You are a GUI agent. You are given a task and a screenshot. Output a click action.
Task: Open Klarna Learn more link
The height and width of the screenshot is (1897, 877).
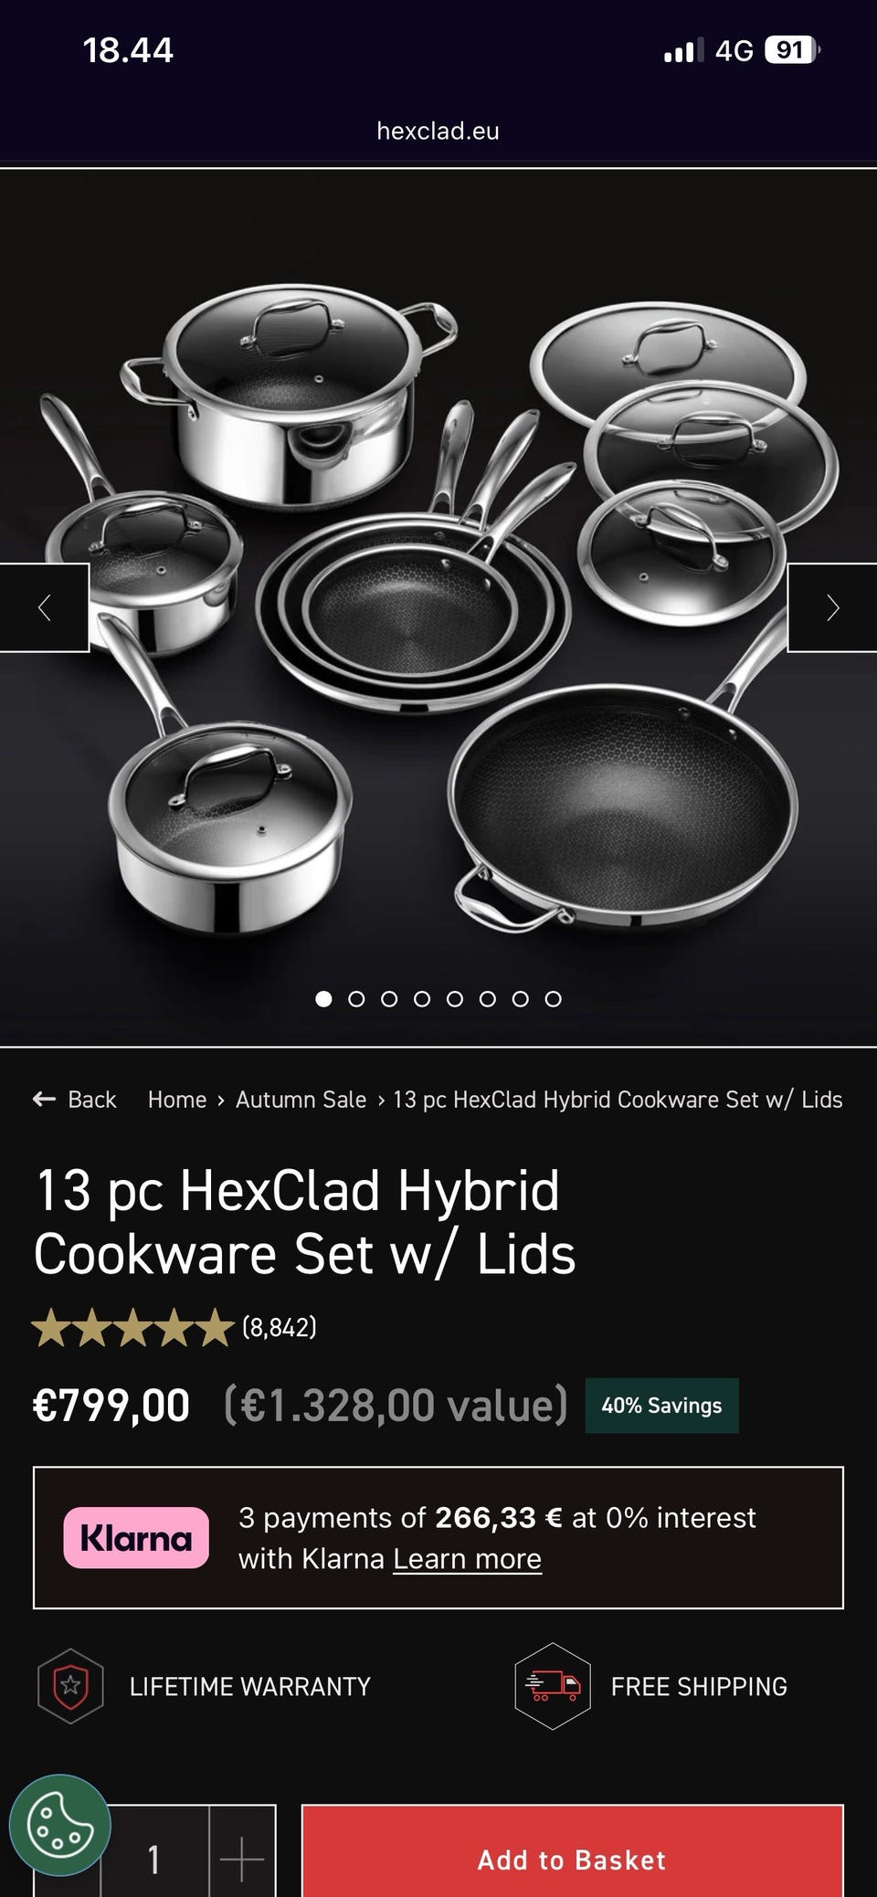(467, 1558)
